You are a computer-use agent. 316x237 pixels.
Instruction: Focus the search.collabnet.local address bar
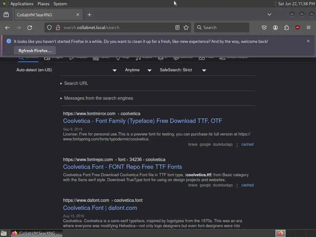[x=118, y=27]
